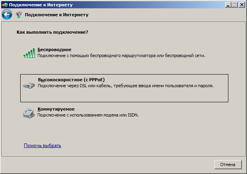The height and width of the screenshot is (174, 247).
Task: Minimize the connection wizard window
Action: (228, 5)
